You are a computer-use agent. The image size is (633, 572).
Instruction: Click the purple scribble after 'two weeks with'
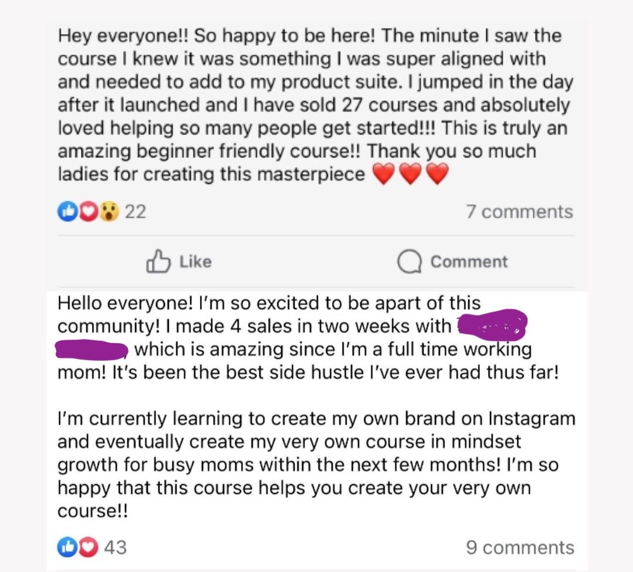492,326
